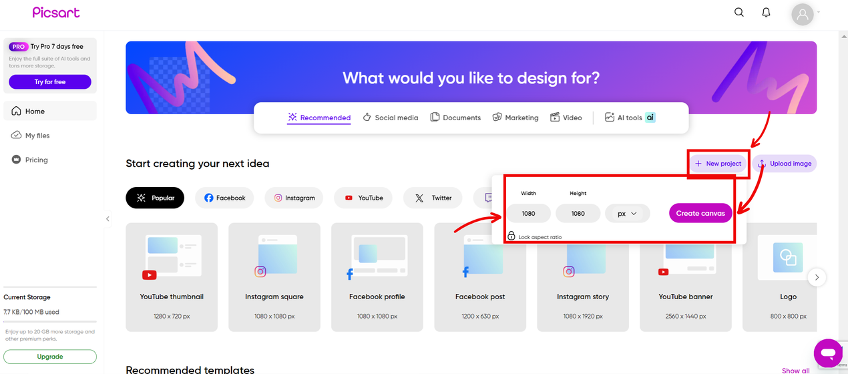Click the storage usage progress bar
Screen dimensions: 848x374
pyautogui.click(x=50, y=322)
